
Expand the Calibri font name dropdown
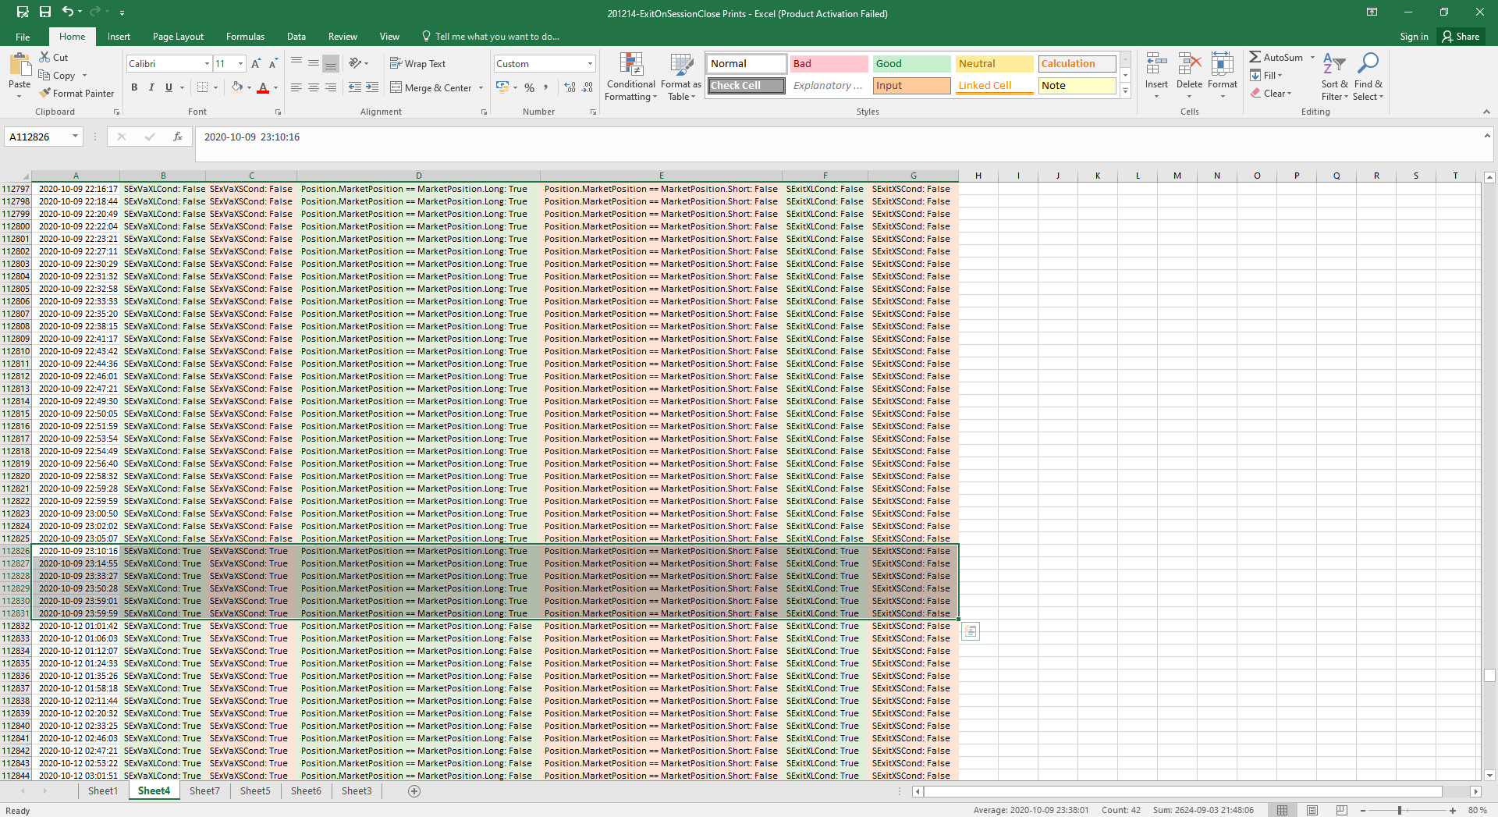tap(207, 64)
